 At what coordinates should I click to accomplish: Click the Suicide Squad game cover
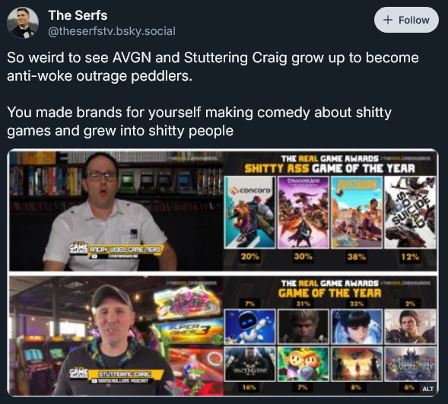(410, 212)
